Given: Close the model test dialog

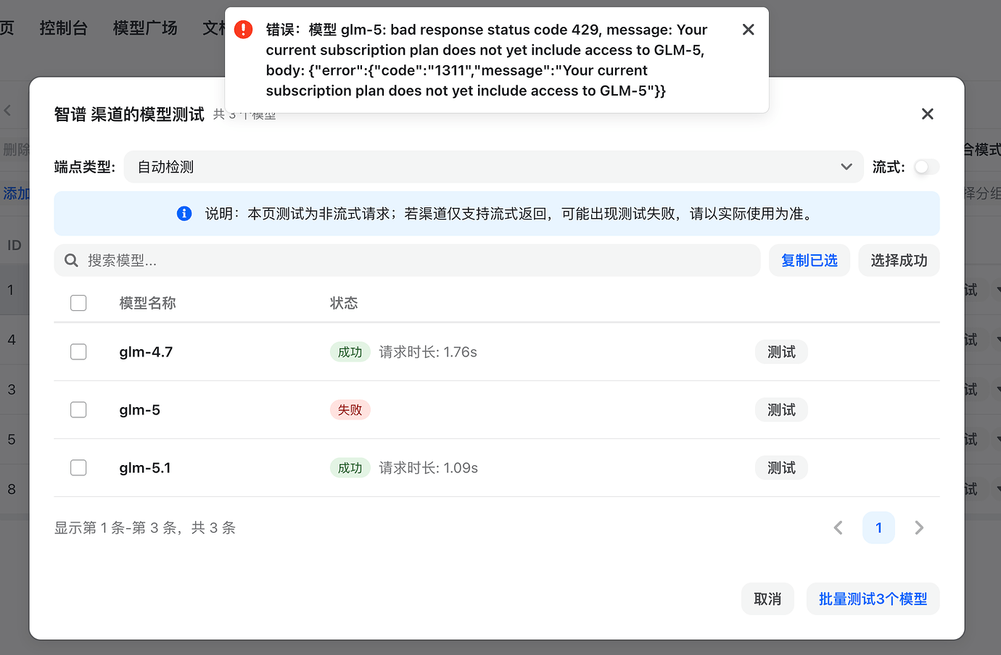Looking at the screenshot, I should click(927, 114).
